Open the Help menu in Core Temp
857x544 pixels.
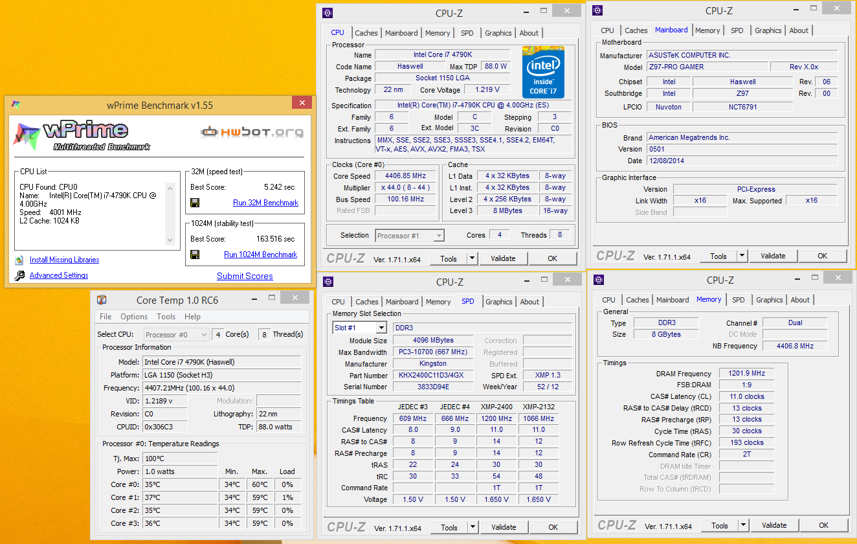pos(192,317)
